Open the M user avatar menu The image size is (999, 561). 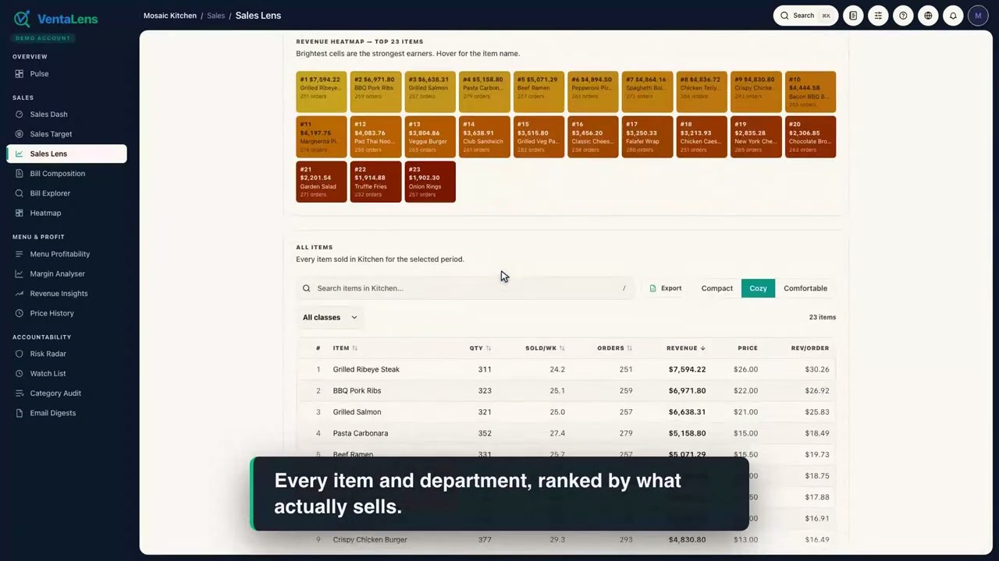978,16
